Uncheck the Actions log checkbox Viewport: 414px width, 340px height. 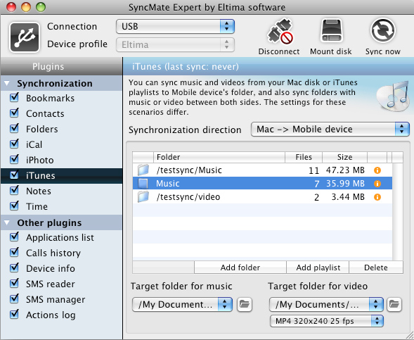click(x=14, y=314)
